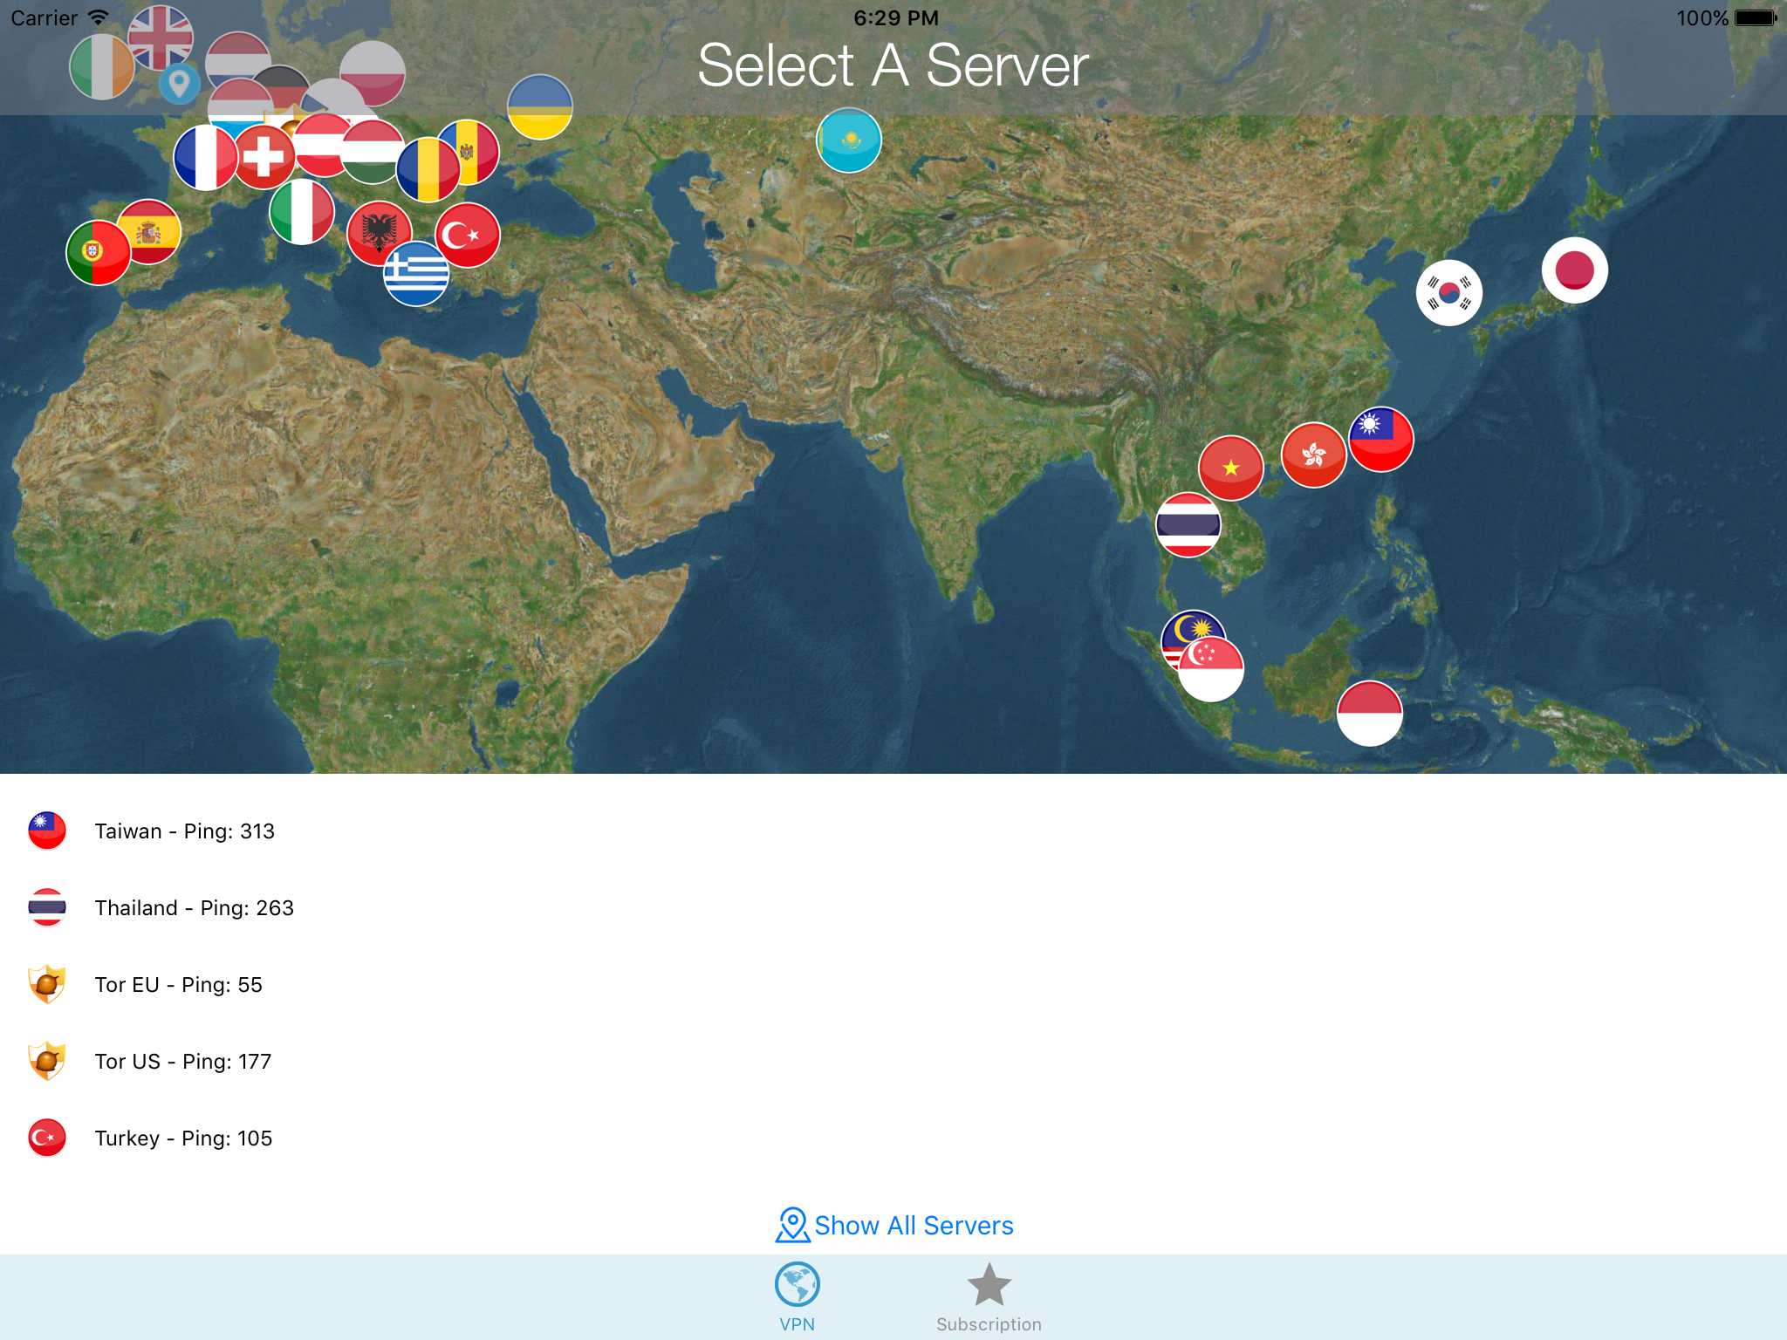Select the Tor EU server entry

click(178, 985)
